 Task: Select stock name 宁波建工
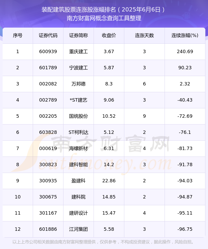click(x=79, y=68)
